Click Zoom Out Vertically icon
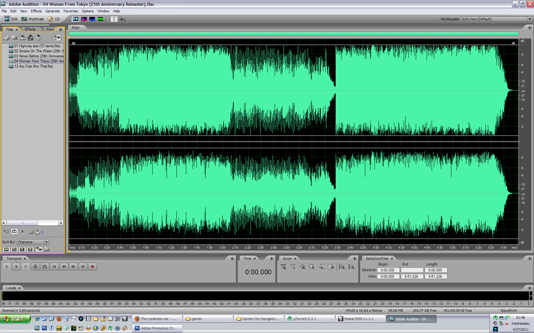The height and width of the screenshot is (333, 534). (351, 267)
